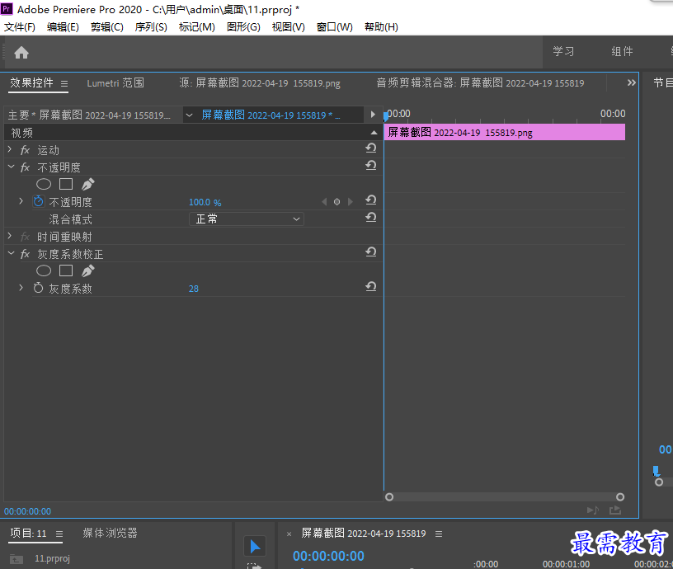The height and width of the screenshot is (569, 673).
Task: Create ellipse mask under 灰度系数校正
Action: click(x=44, y=270)
